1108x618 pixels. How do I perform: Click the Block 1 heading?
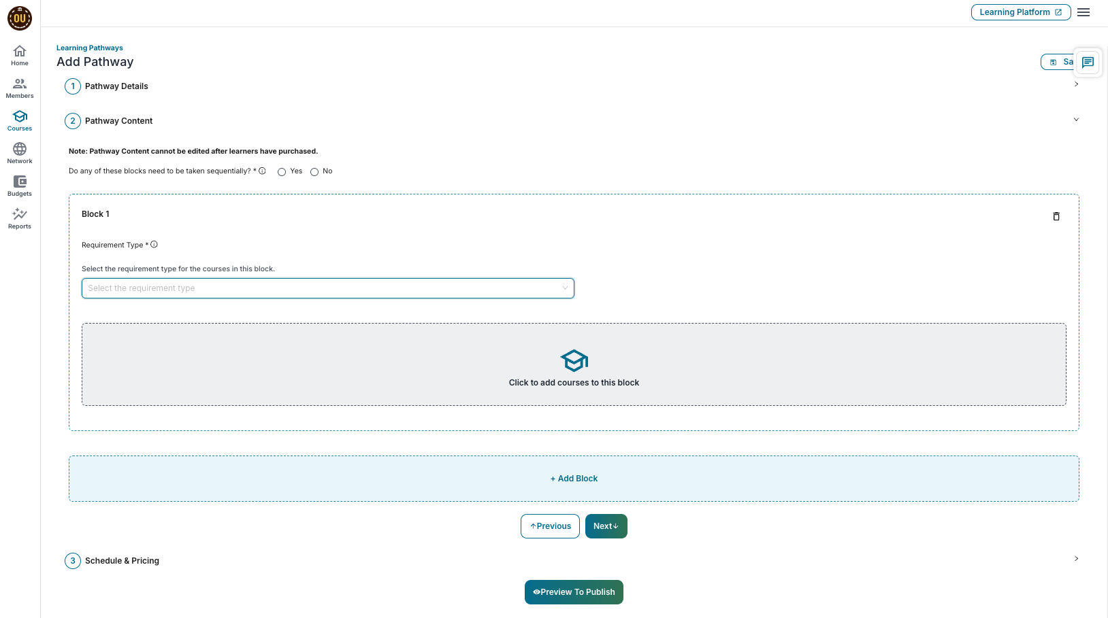(x=95, y=214)
